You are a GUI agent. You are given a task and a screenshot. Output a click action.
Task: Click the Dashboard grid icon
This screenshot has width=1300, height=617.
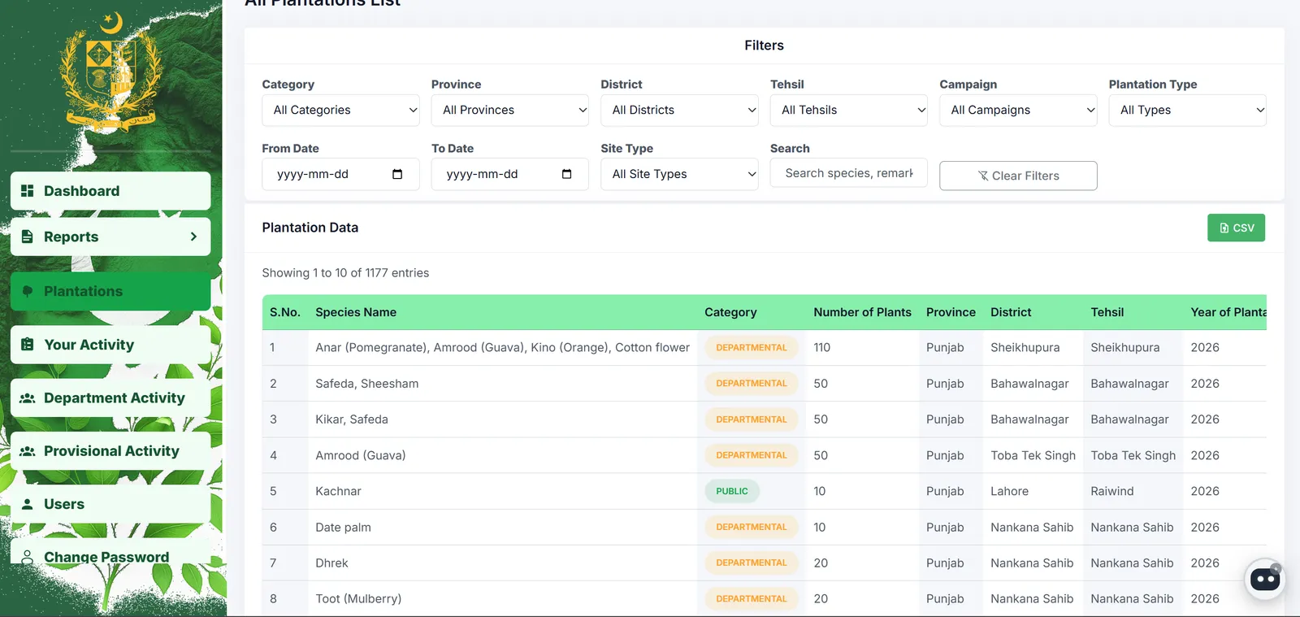coord(28,191)
